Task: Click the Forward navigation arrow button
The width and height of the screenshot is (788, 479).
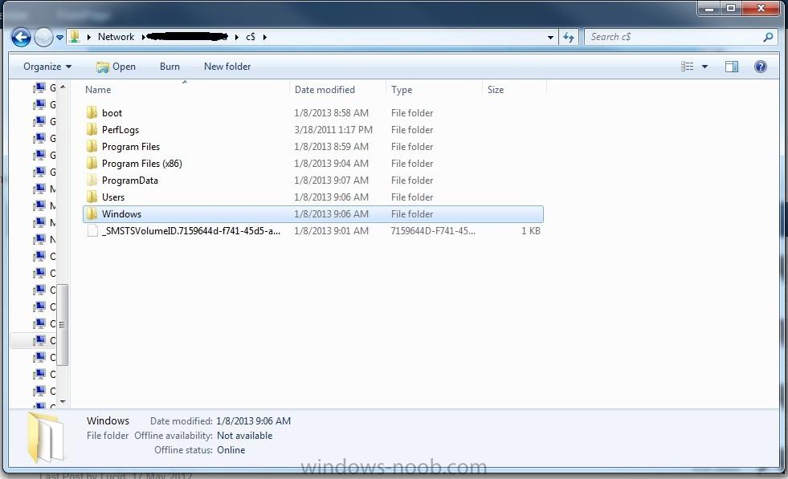Action: [43, 37]
